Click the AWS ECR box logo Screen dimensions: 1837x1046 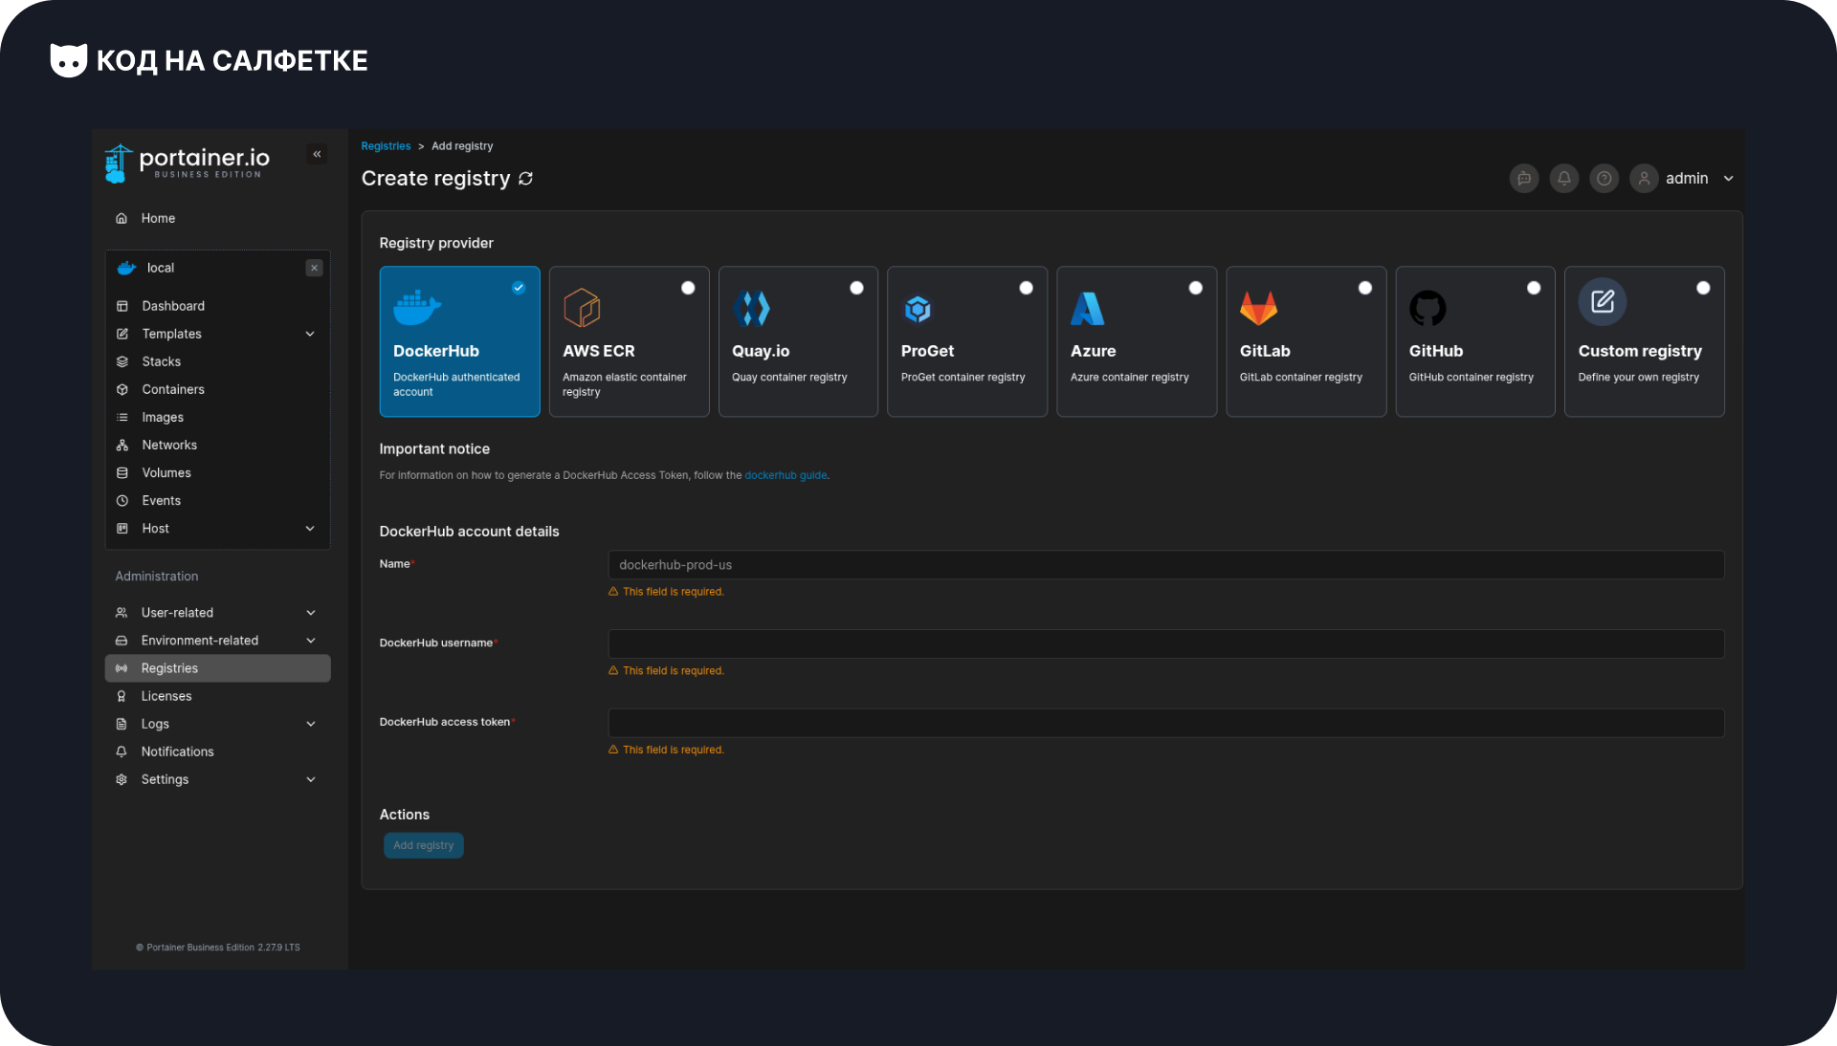click(x=582, y=308)
